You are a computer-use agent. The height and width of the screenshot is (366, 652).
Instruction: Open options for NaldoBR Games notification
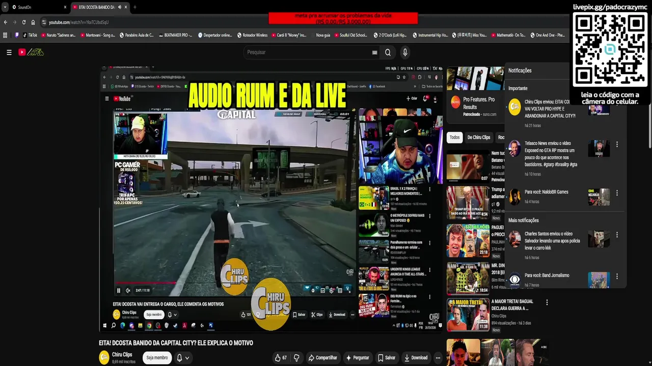pos(617,193)
